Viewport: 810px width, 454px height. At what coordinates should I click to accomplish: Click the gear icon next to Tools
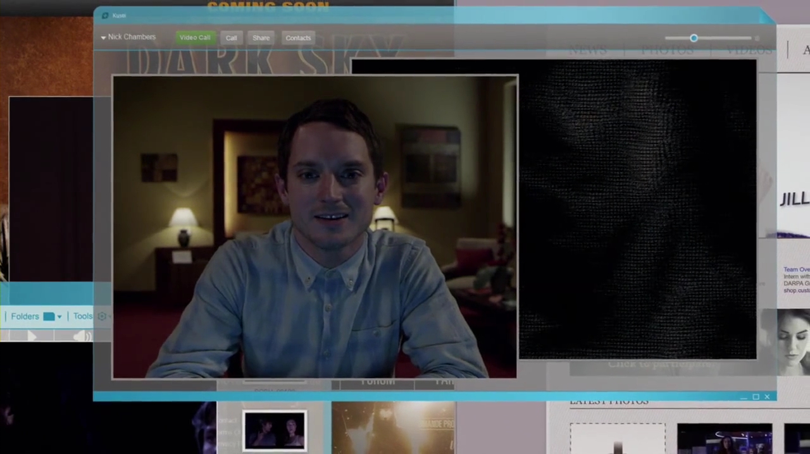[x=102, y=316]
